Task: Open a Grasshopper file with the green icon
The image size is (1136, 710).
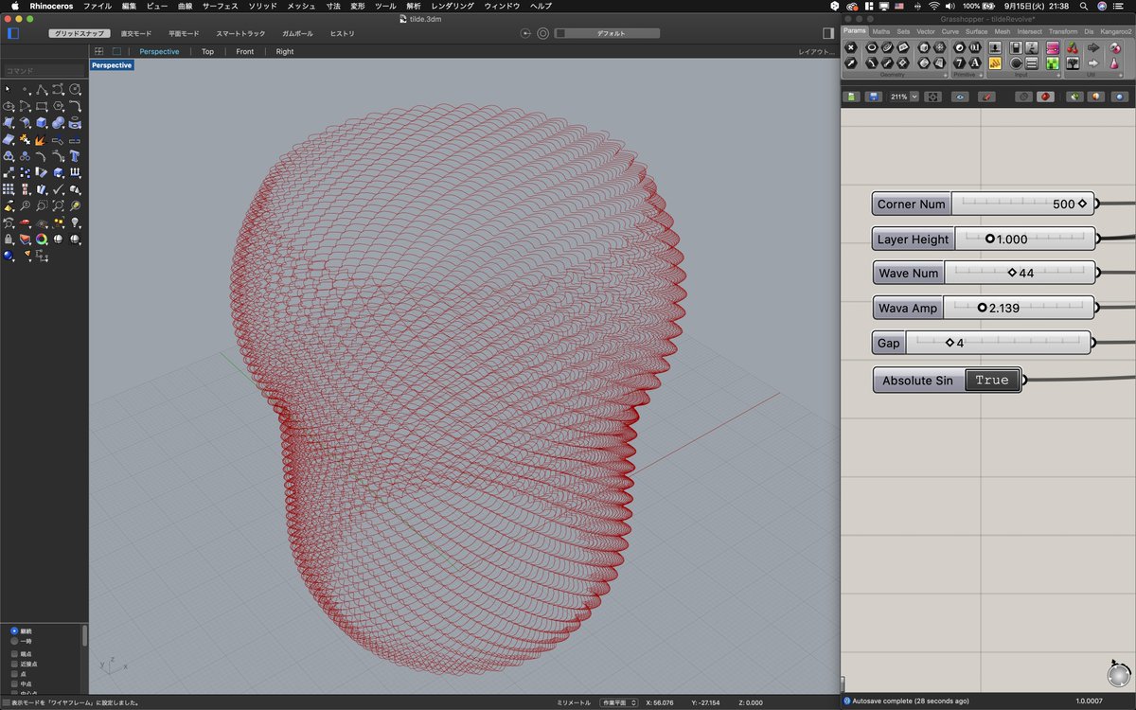Action: tap(852, 97)
